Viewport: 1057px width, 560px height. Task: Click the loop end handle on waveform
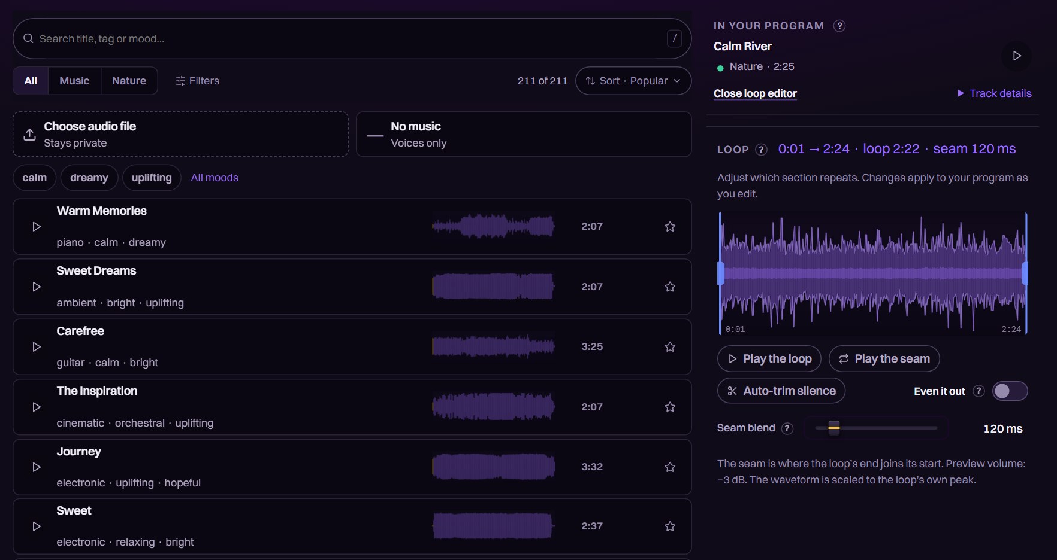click(1025, 273)
